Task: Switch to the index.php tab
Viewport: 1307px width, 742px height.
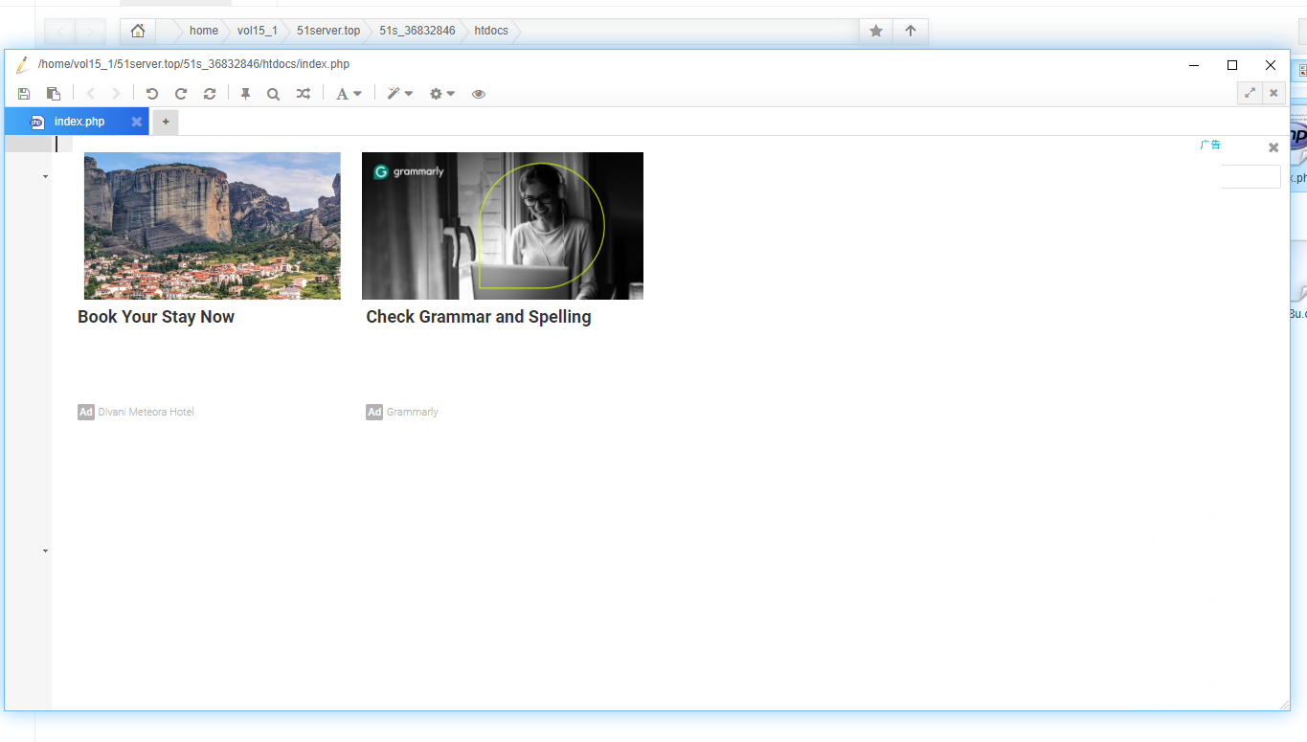Action: point(79,122)
